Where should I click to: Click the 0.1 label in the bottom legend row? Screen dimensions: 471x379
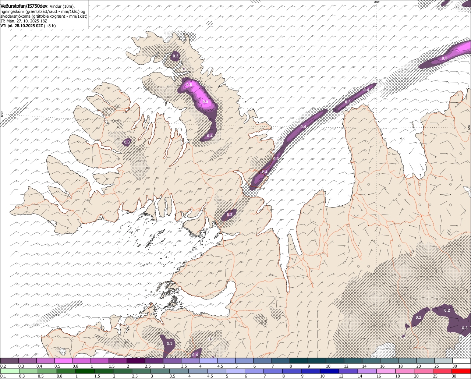pos(3,376)
